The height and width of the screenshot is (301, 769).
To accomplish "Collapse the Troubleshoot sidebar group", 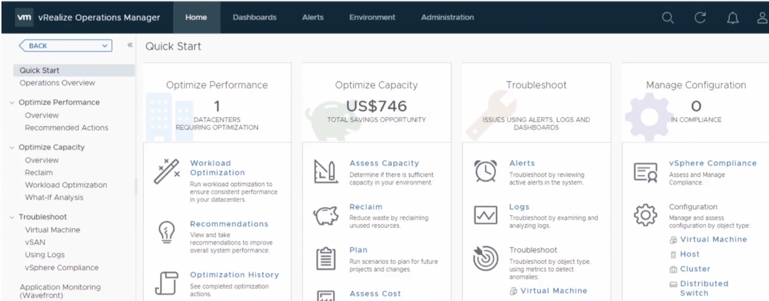I will [x=12, y=217].
